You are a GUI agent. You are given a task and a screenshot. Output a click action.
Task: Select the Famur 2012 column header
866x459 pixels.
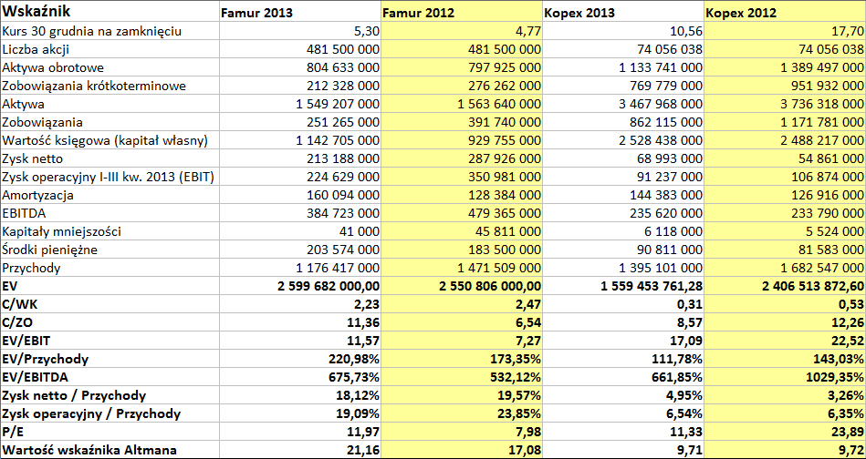pos(462,11)
